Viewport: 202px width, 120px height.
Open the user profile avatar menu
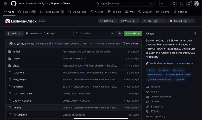click(196, 4)
